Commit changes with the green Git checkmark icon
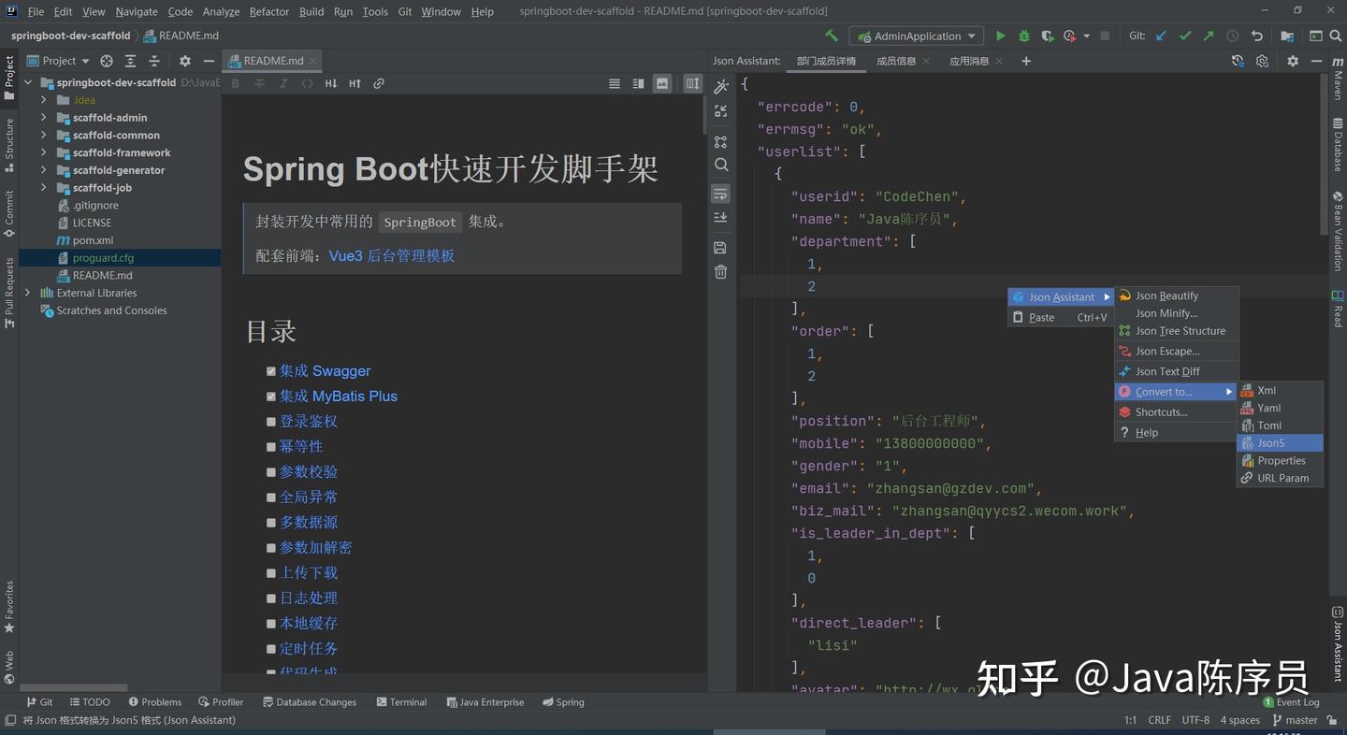Image resolution: width=1347 pixels, height=735 pixels. [1185, 35]
